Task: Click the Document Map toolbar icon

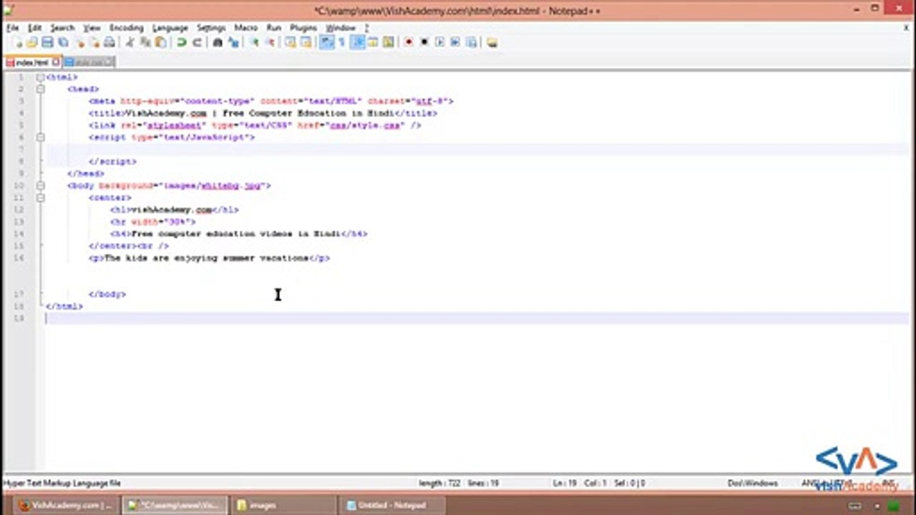Action: click(x=388, y=42)
